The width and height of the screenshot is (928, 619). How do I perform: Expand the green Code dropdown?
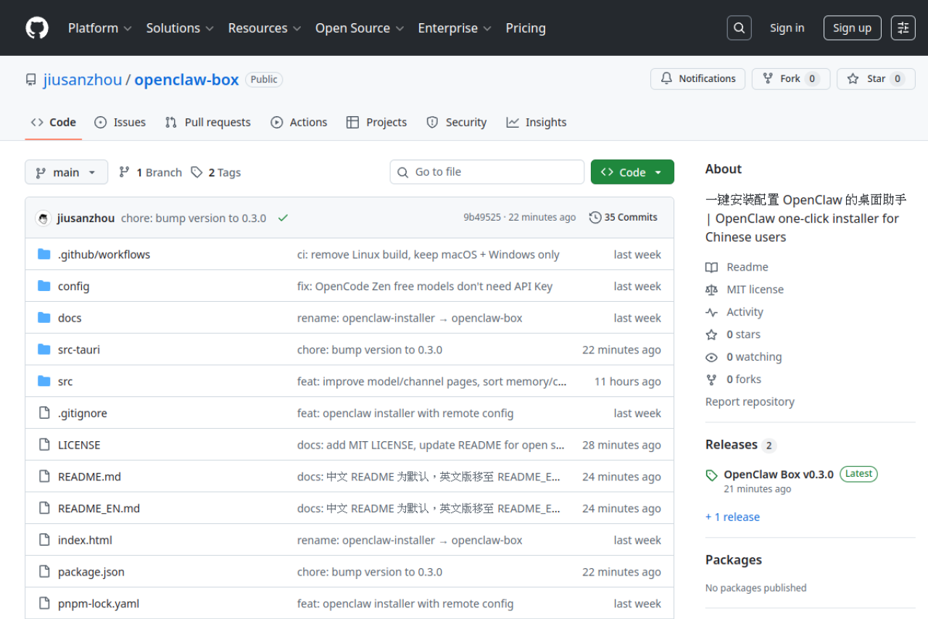click(631, 172)
